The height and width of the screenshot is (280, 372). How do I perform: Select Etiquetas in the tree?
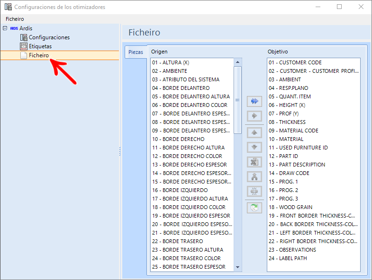coord(40,46)
